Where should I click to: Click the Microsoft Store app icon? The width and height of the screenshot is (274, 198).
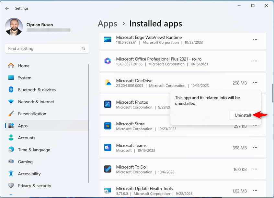click(x=108, y=126)
